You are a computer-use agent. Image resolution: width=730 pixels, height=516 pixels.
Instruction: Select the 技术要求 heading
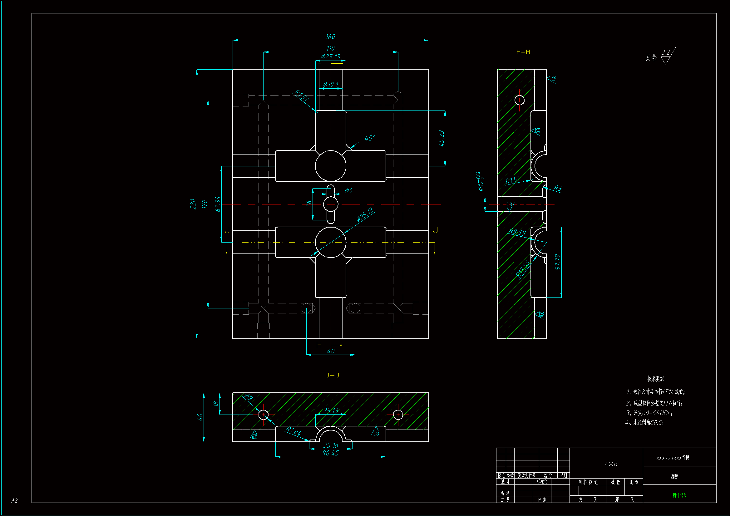[656, 379]
